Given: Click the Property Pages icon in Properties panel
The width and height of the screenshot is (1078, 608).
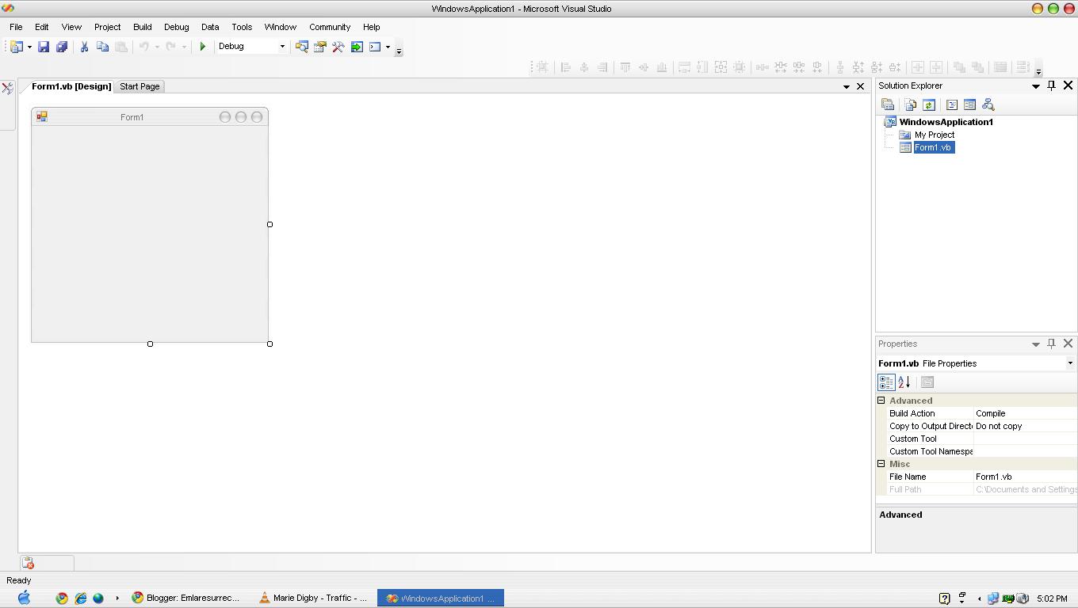Looking at the screenshot, I should pos(927,382).
